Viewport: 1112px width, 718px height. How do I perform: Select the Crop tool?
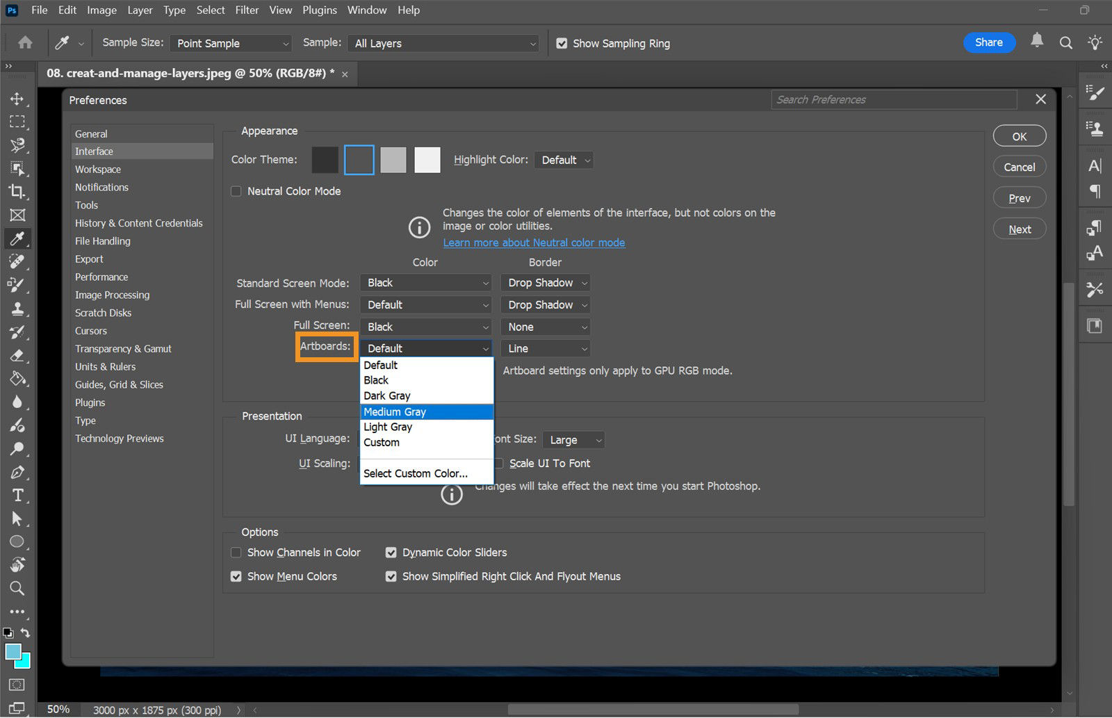tap(17, 192)
